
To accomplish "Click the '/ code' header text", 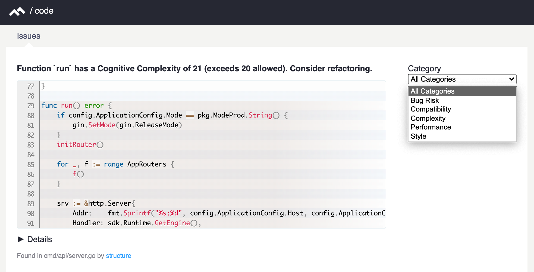I will (x=42, y=11).
